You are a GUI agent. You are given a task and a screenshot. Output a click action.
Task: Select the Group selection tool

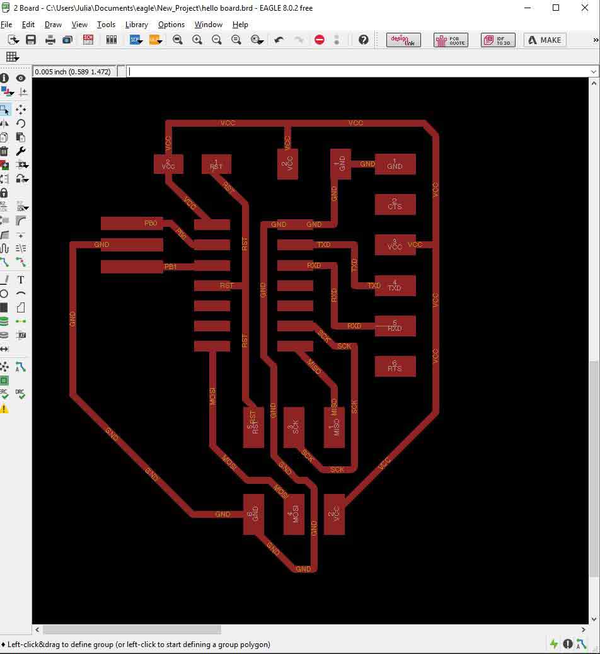(x=4, y=110)
